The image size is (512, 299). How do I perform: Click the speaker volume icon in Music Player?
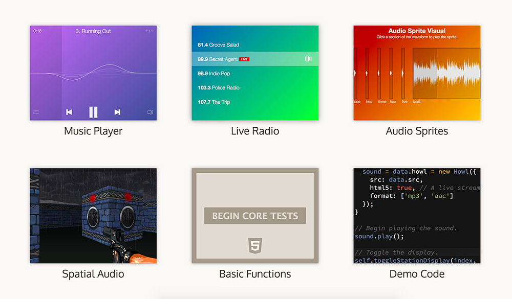tap(150, 112)
